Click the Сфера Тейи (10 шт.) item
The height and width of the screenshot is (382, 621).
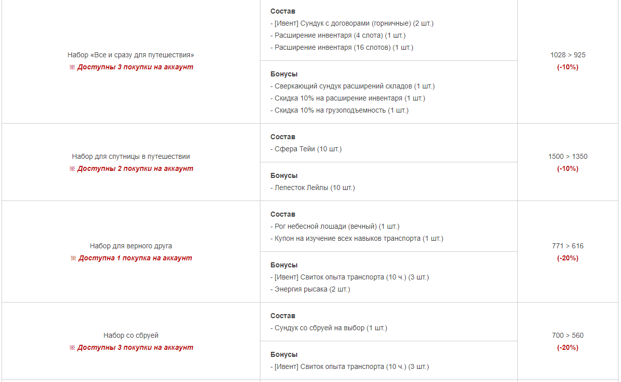[306, 149]
